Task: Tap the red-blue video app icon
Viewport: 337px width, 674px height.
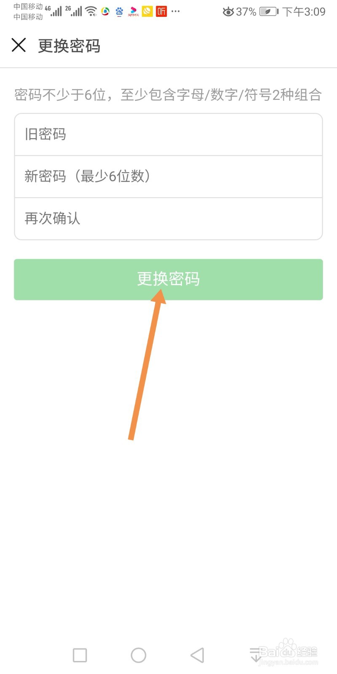Action: [x=133, y=11]
